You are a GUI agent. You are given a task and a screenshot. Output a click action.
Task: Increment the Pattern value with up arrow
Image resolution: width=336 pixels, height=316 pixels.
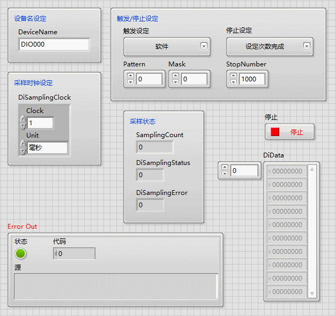[x=130, y=76]
